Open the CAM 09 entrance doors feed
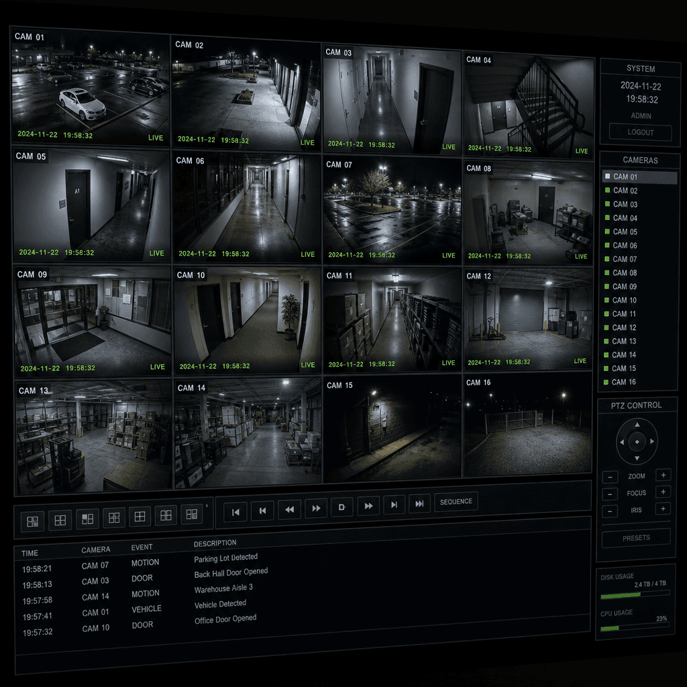This screenshot has width=687, height=687. (93, 321)
